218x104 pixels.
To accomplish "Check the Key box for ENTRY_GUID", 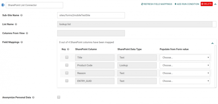I will tap(67, 81).
